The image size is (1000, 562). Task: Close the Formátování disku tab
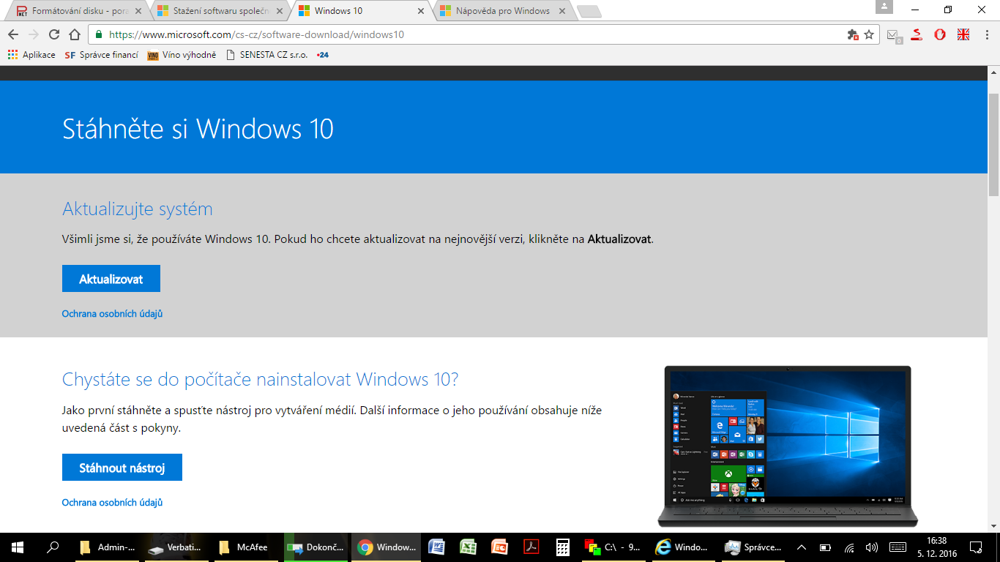[x=138, y=11]
